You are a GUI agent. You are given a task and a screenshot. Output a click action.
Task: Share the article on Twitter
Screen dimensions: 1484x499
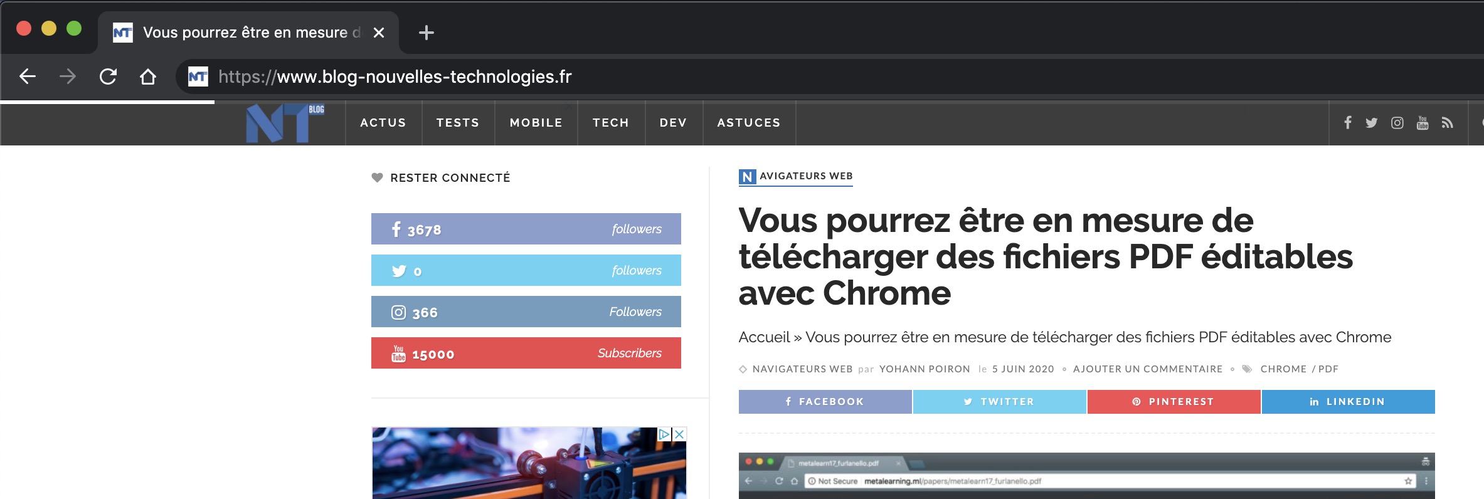(x=1000, y=402)
